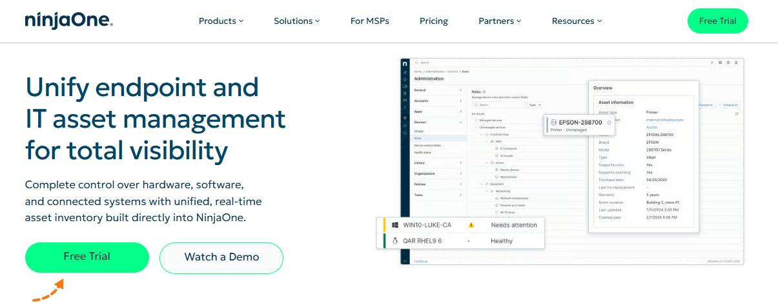Image resolution: width=778 pixels, height=303 pixels.
Task: Open Health status
Action: click(x=423, y=152)
